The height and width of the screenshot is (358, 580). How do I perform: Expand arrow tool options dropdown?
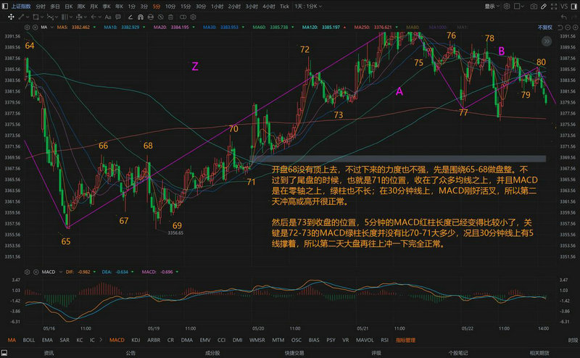click(x=100, y=17)
